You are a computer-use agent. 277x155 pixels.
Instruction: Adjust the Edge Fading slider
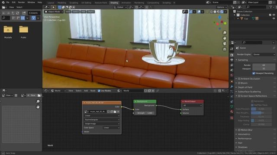pos(261,121)
